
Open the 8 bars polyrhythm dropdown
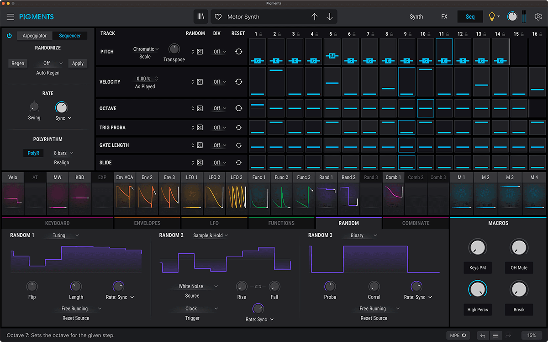coord(63,153)
